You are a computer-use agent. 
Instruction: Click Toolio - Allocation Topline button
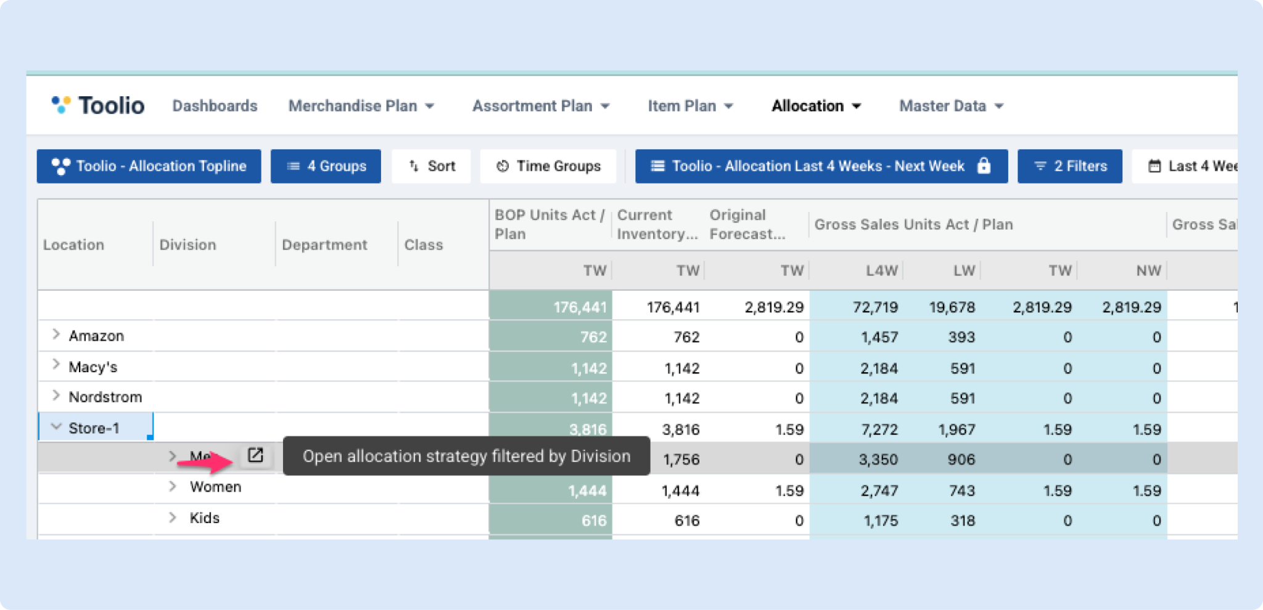[x=149, y=166]
